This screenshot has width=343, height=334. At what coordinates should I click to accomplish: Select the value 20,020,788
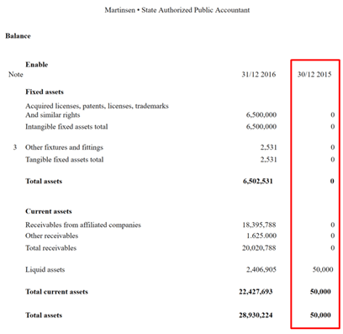pyautogui.click(x=259, y=248)
